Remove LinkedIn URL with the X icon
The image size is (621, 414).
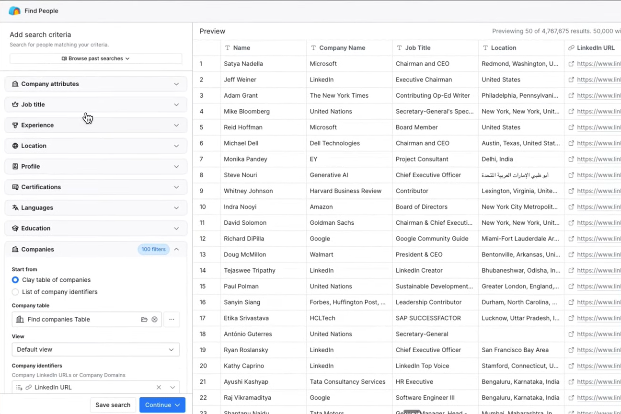click(x=159, y=387)
